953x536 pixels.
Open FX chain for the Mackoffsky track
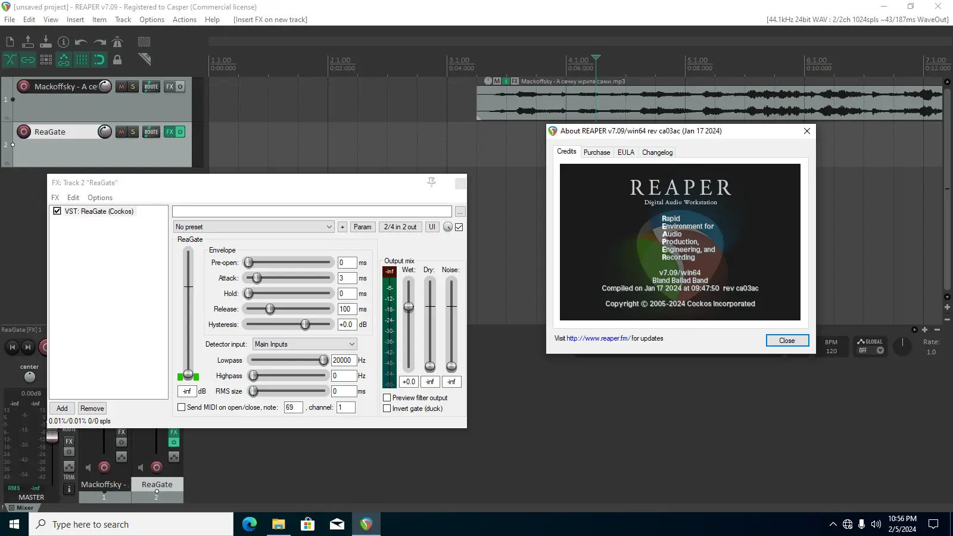click(170, 86)
